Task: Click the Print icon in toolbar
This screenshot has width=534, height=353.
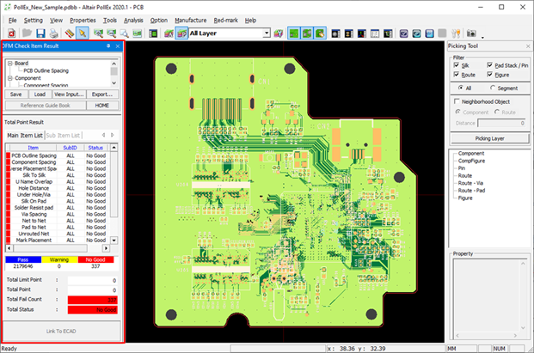Action: click(x=53, y=33)
